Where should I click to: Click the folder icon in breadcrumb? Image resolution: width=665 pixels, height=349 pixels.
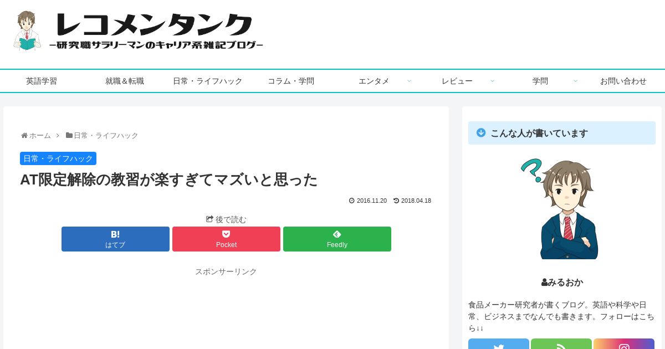pyautogui.click(x=69, y=135)
